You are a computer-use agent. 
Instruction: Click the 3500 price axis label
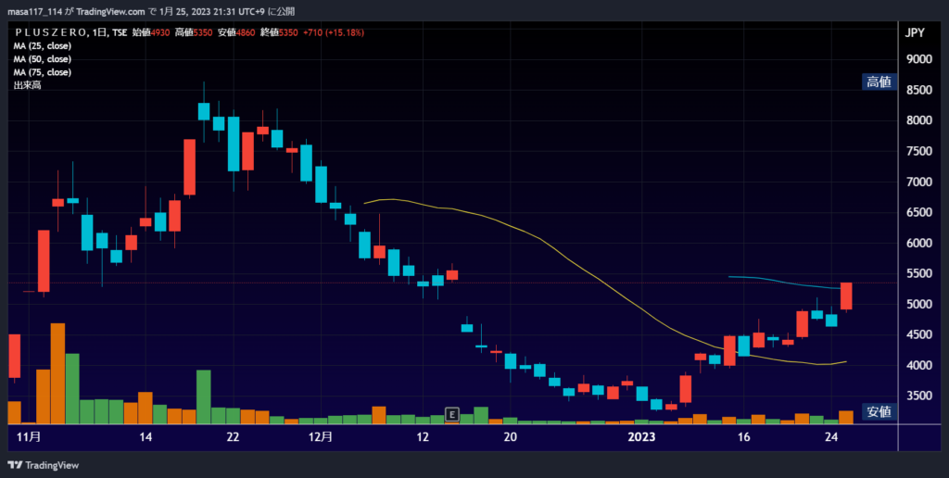click(x=919, y=396)
